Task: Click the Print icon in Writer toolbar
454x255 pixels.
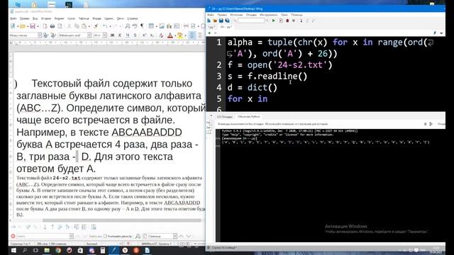Action: pos(52,26)
